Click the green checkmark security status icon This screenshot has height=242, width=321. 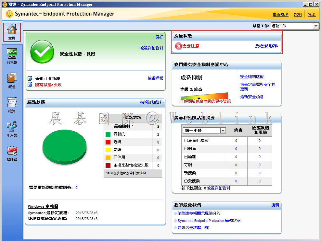42,52
